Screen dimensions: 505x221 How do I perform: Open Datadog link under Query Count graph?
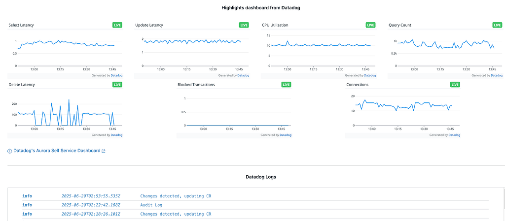coord(497,75)
